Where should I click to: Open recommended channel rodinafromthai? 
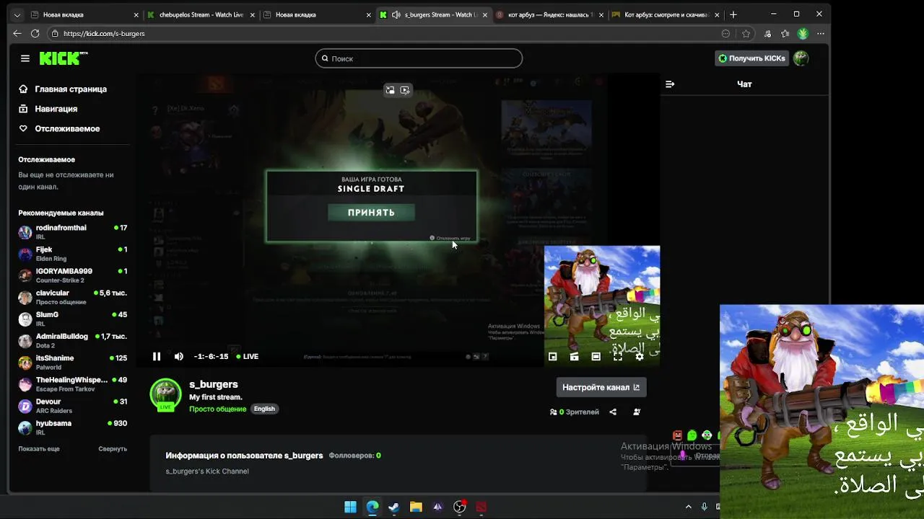[72, 232]
